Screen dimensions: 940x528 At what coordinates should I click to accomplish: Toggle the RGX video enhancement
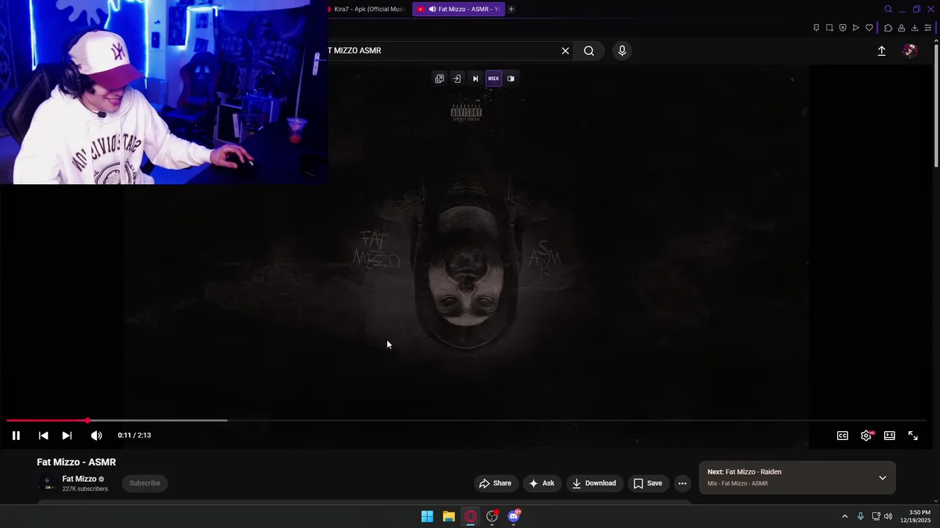(x=493, y=78)
